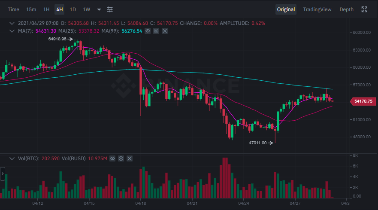Open the chart technical indicator settings icon
The image size is (378, 210).
click(110, 9)
